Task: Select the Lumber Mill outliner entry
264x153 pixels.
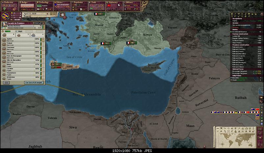Action: (247, 36)
